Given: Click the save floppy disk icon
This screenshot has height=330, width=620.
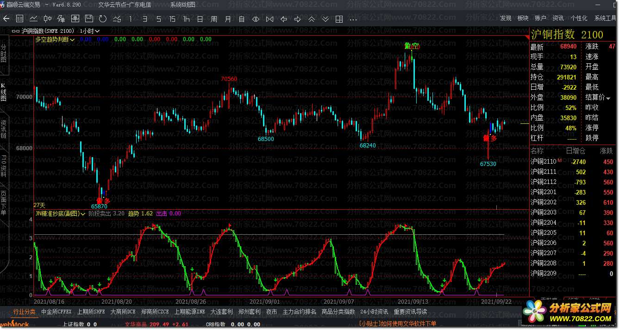Looking at the screenshot, I should 89,19.
